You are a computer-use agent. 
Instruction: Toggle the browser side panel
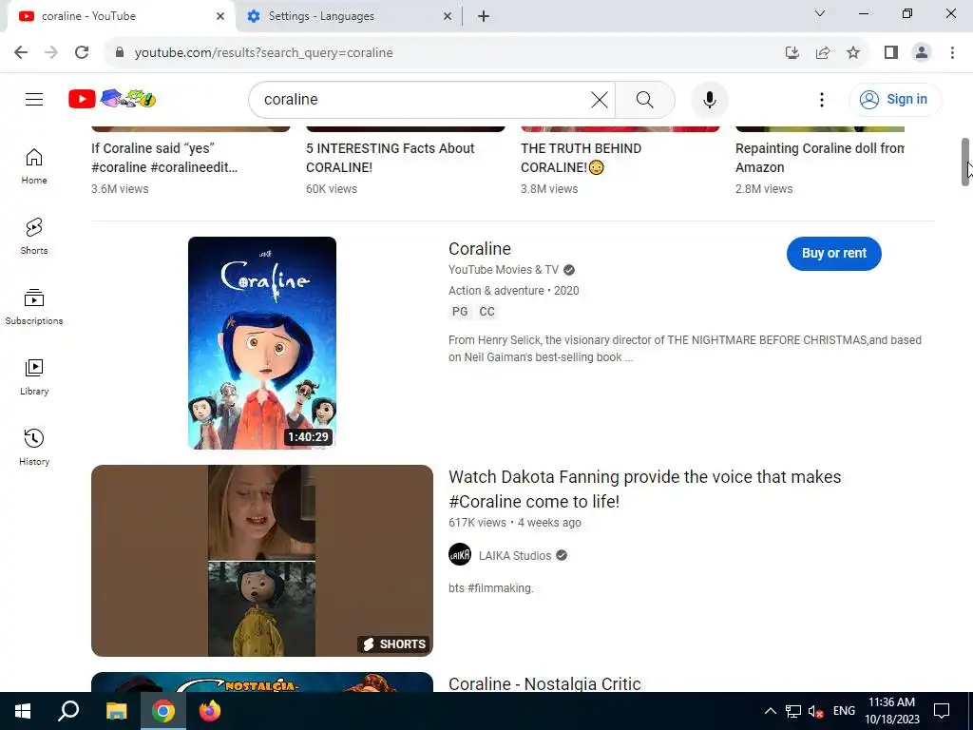[891, 53]
